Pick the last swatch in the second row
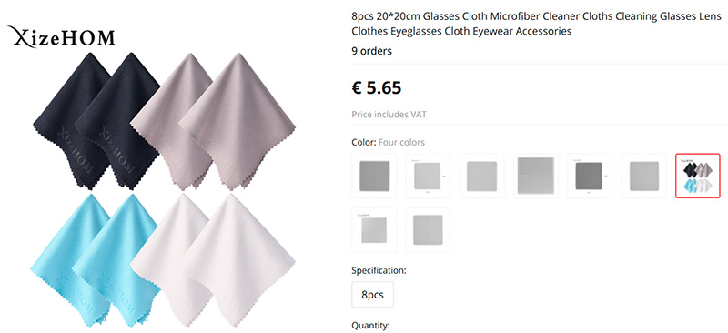This screenshot has height=333, width=728. pos(428,229)
